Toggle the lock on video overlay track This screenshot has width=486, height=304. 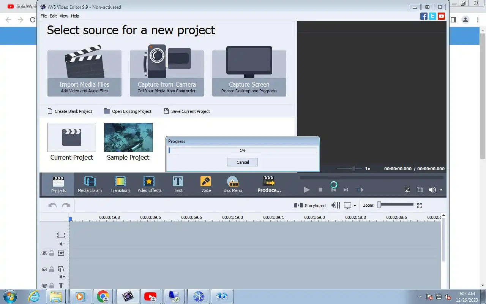tap(52, 269)
